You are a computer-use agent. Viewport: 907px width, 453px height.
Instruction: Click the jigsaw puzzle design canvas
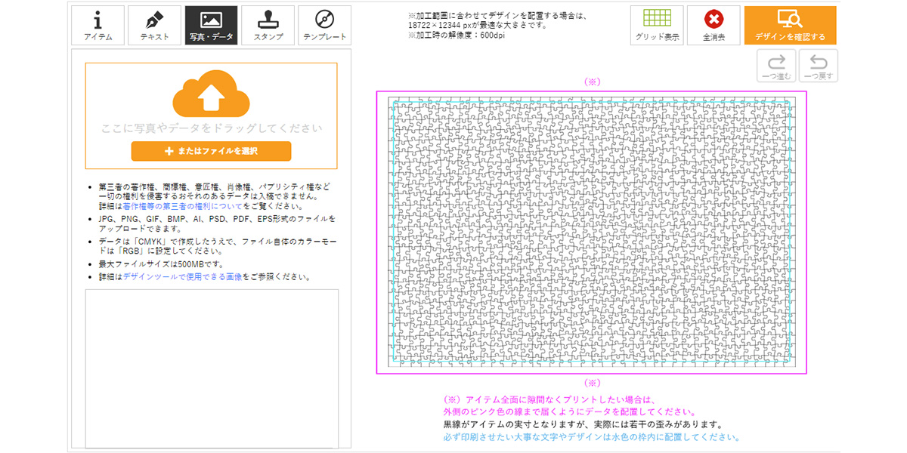click(x=592, y=233)
